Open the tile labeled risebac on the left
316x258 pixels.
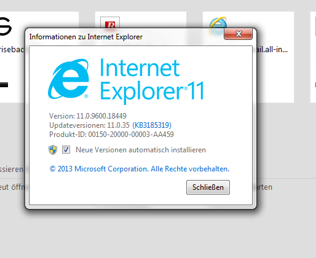[x=12, y=50]
